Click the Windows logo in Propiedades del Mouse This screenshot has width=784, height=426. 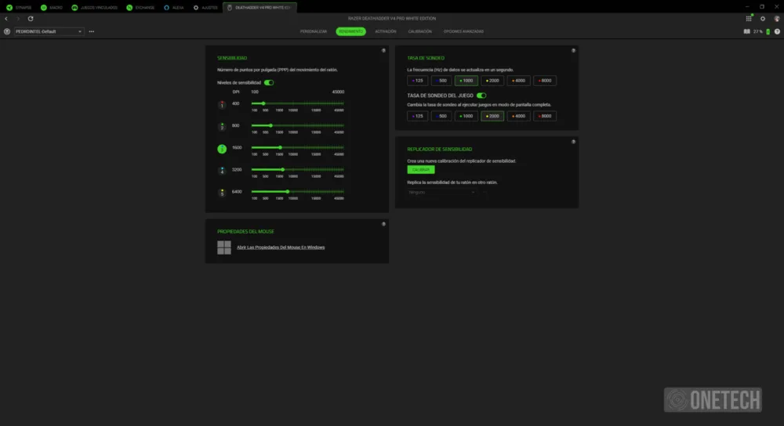click(x=224, y=247)
